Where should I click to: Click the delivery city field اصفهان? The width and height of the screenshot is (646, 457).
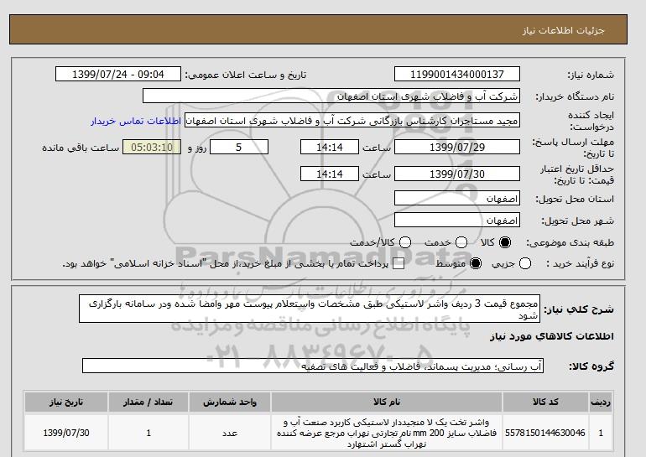coord(457,220)
